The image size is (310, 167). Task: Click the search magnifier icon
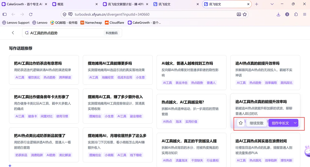[x=27, y=33]
